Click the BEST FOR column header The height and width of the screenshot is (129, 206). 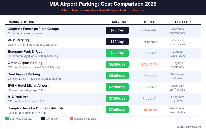point(183,22)
